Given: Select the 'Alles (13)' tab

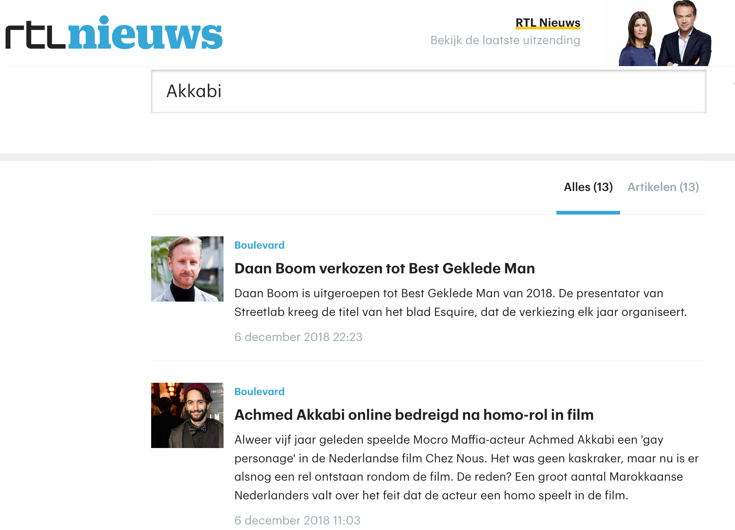Looking at the screenshot, I should 588,187.
